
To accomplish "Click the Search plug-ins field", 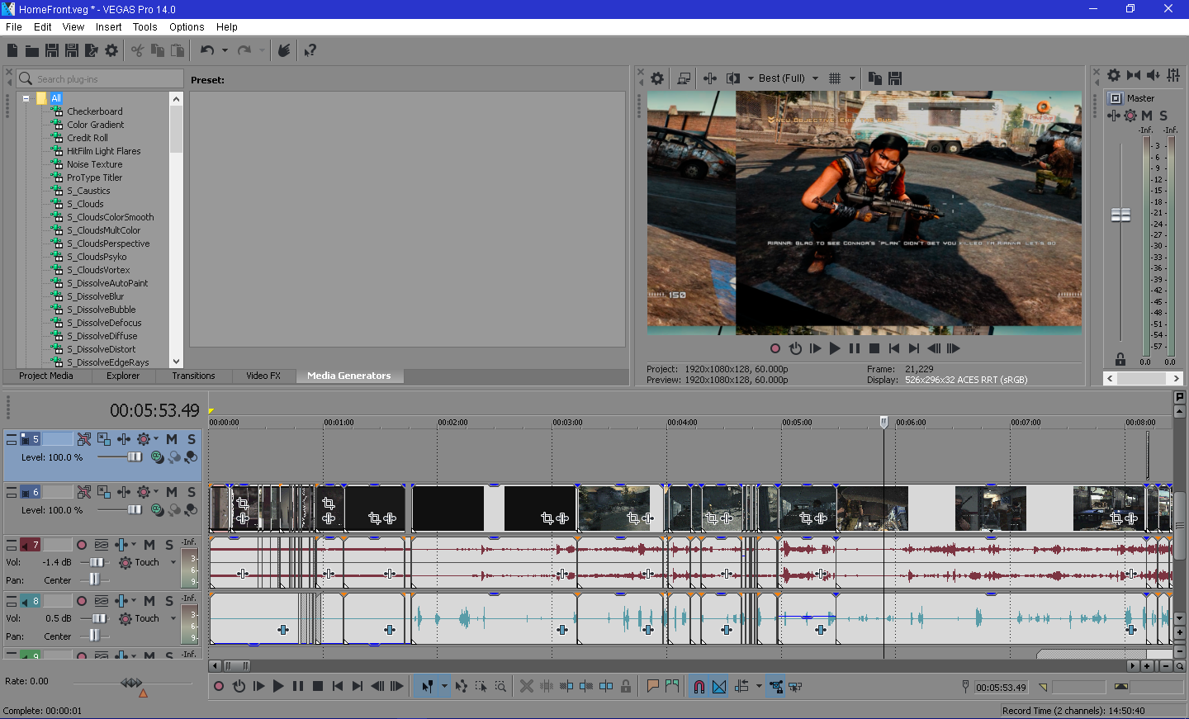I will tap(107, 79).
